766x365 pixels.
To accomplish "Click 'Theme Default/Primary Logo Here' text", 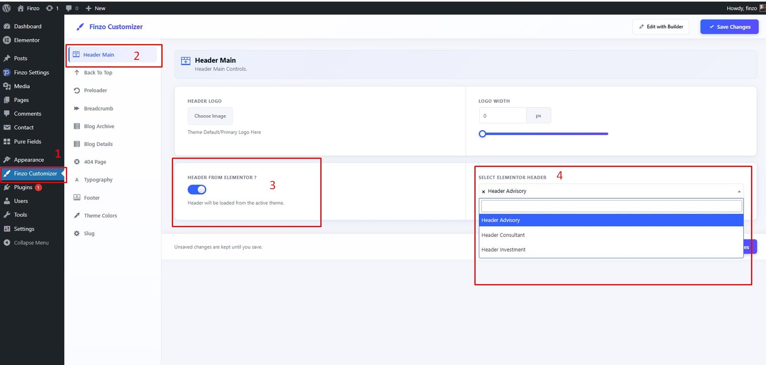I will pyautogui.click(x=224, y=132).
